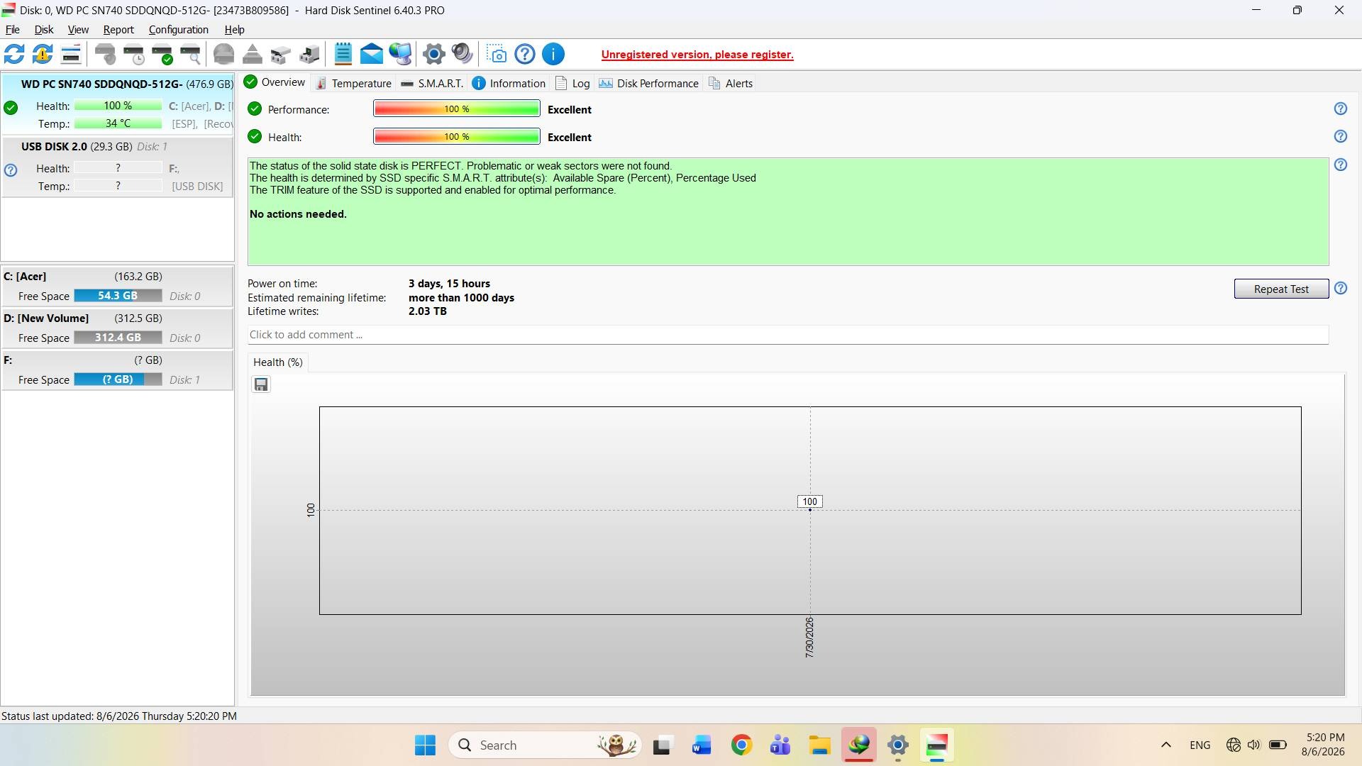
Task: Open the View menu
Action: pyautogui.click(x=78, y=30)
